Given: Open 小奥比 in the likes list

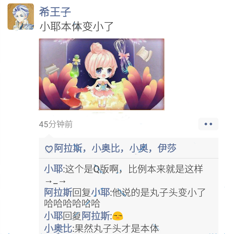Looking at the screenshot, I should click(x=106, y=148).
